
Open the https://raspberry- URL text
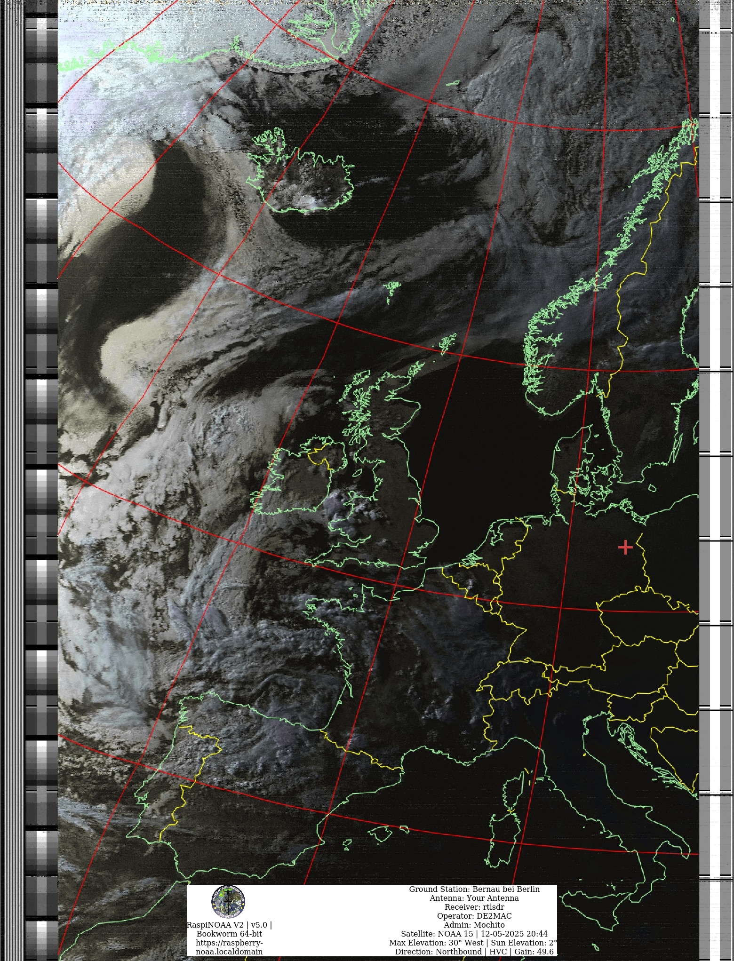229,943
